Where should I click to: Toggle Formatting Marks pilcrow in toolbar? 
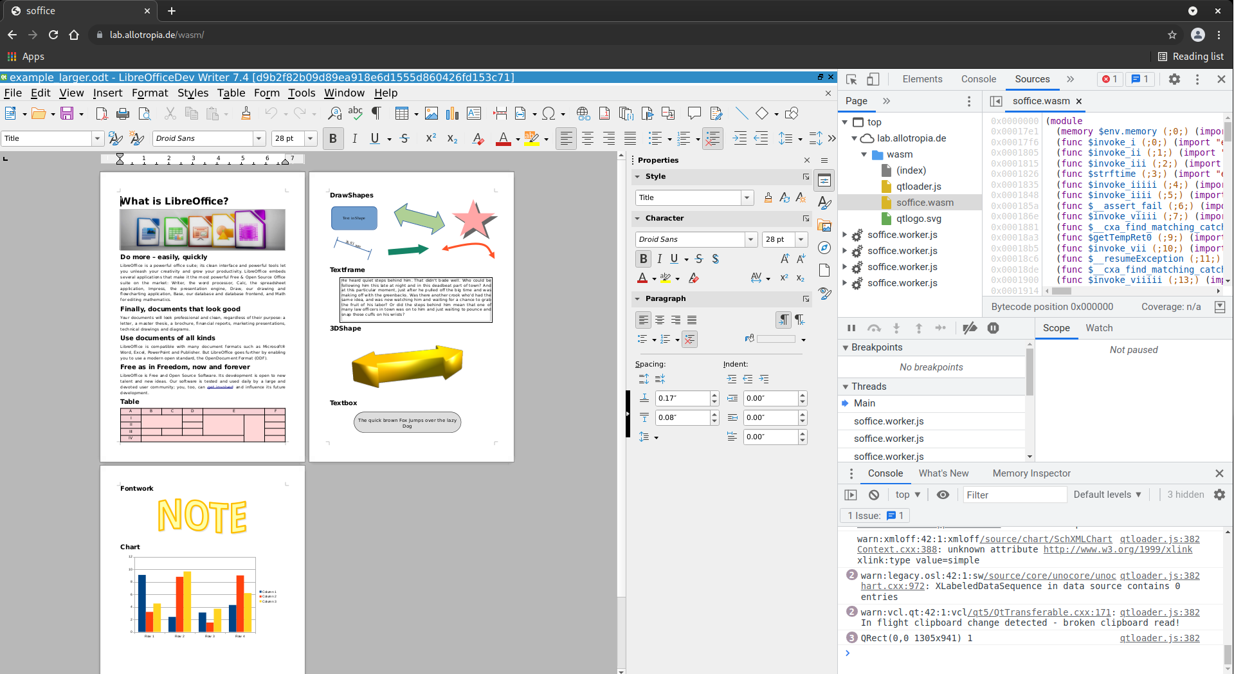[x=376, y=113]
